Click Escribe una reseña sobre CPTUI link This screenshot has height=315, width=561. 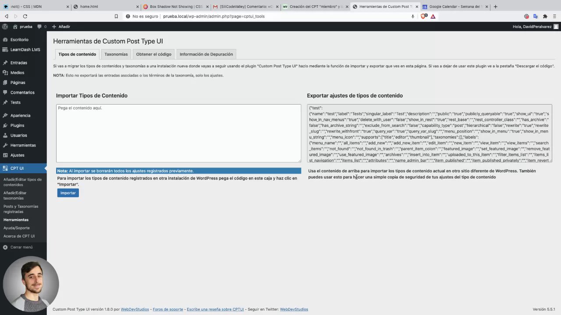click(215, 309)
